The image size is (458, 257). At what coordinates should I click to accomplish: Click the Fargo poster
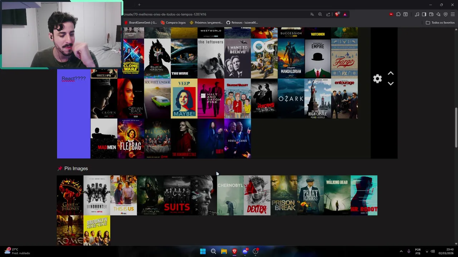(x=344, y=59)
